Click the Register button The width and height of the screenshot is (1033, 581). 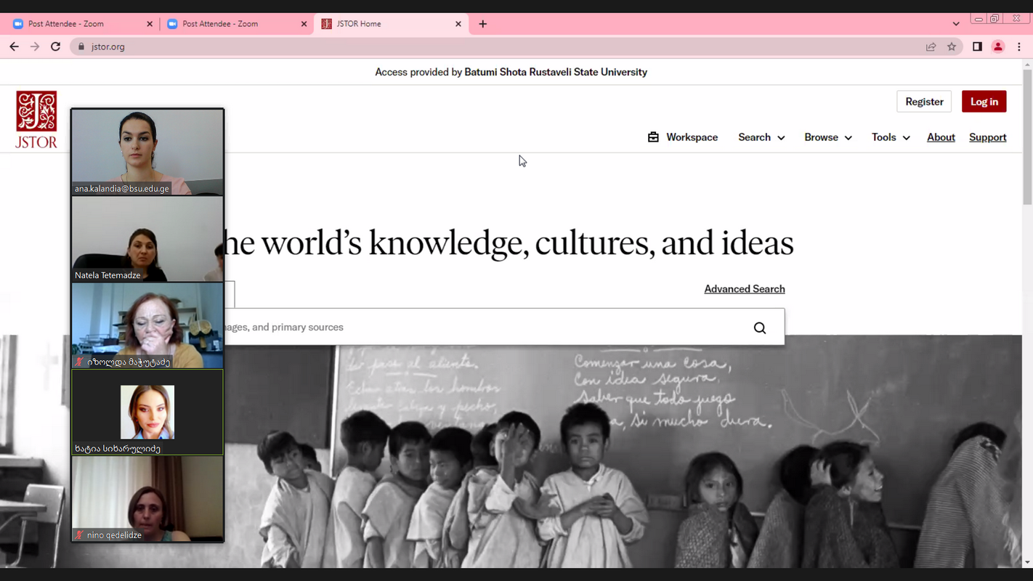pos(924,102)
